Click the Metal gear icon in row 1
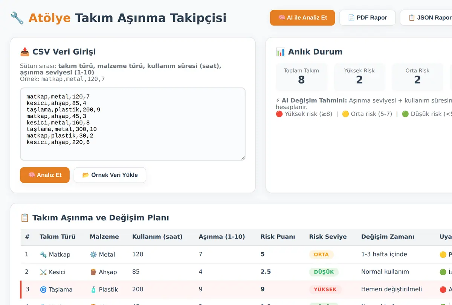The width and height of the screenshot is (452, 305). click(93, 255)
